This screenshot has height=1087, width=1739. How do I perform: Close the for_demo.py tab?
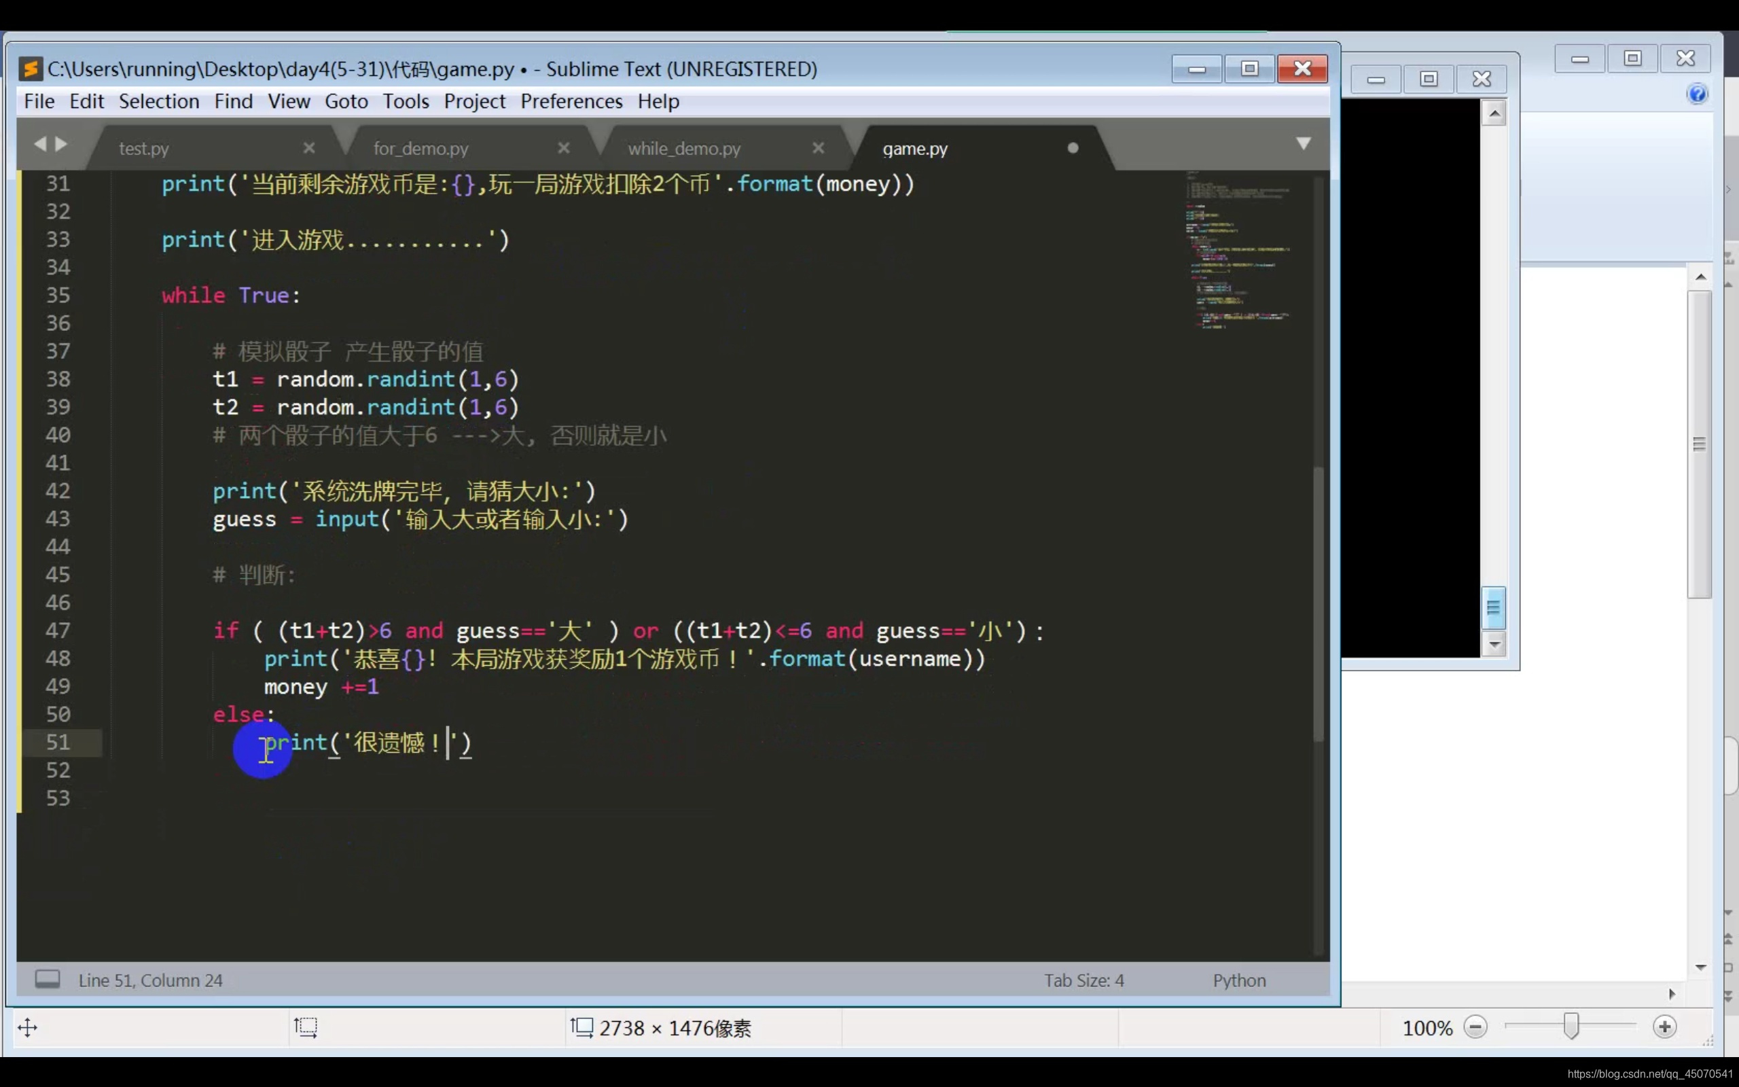coord(563,147)
